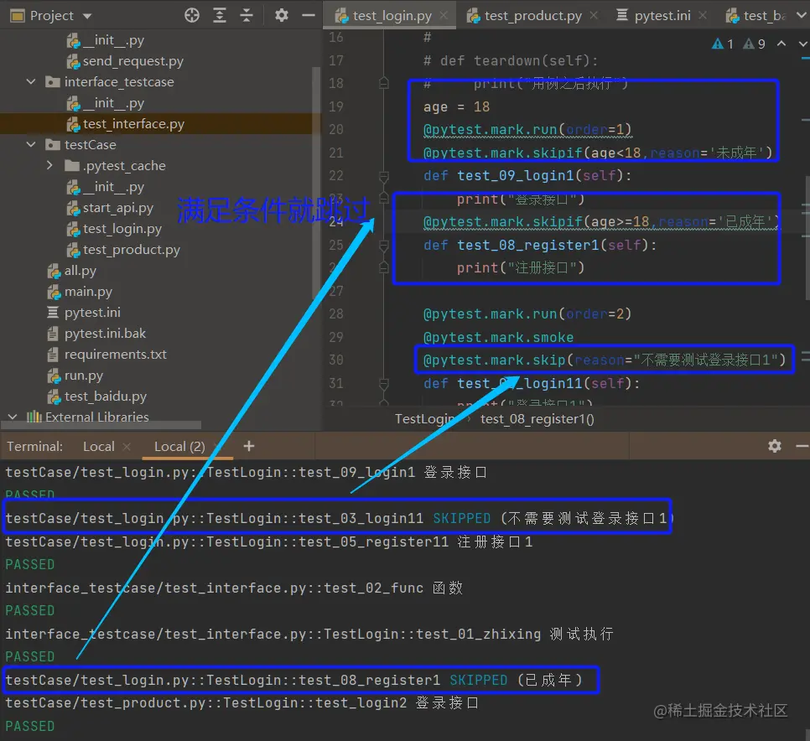Hide the Terminal panel
This screenshot has height=741, width=810.
(x=802, y=446)
